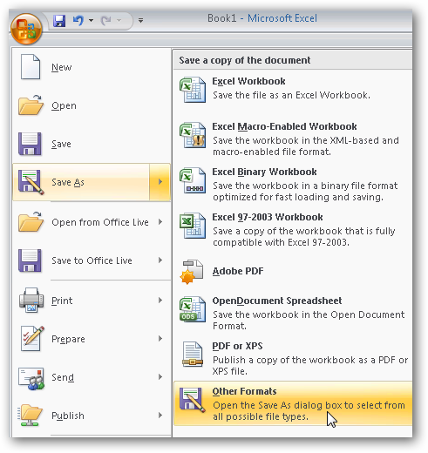Click 'Open the Save As dialog box' description
Screen dimensions: 428x453
tap(309, 411)
